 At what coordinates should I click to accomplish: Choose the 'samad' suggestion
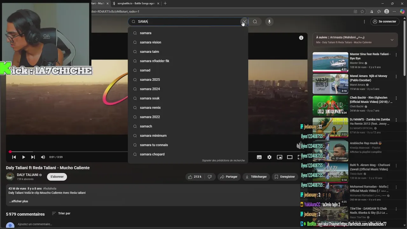(x=188, y=70)
